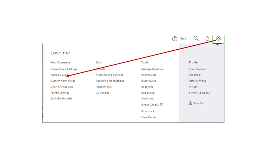The image size is (267, 150).
Task: Open Account and Settings
Action: [64, 69]
